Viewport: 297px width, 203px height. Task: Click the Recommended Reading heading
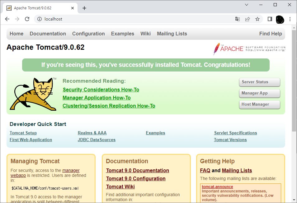point(94,81)
